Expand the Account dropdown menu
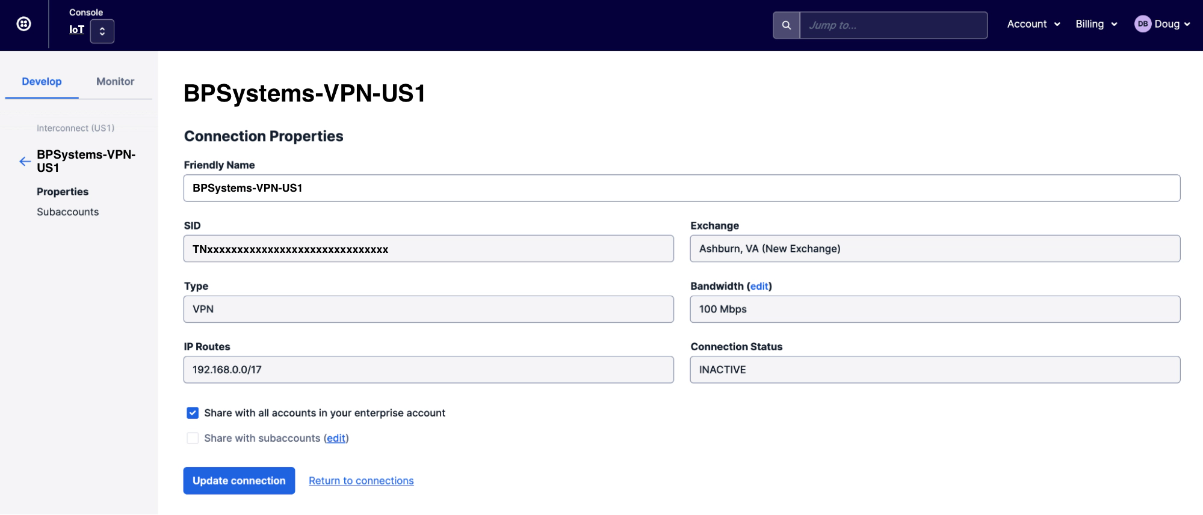The image size is (1203, 515). (1033, 24)
